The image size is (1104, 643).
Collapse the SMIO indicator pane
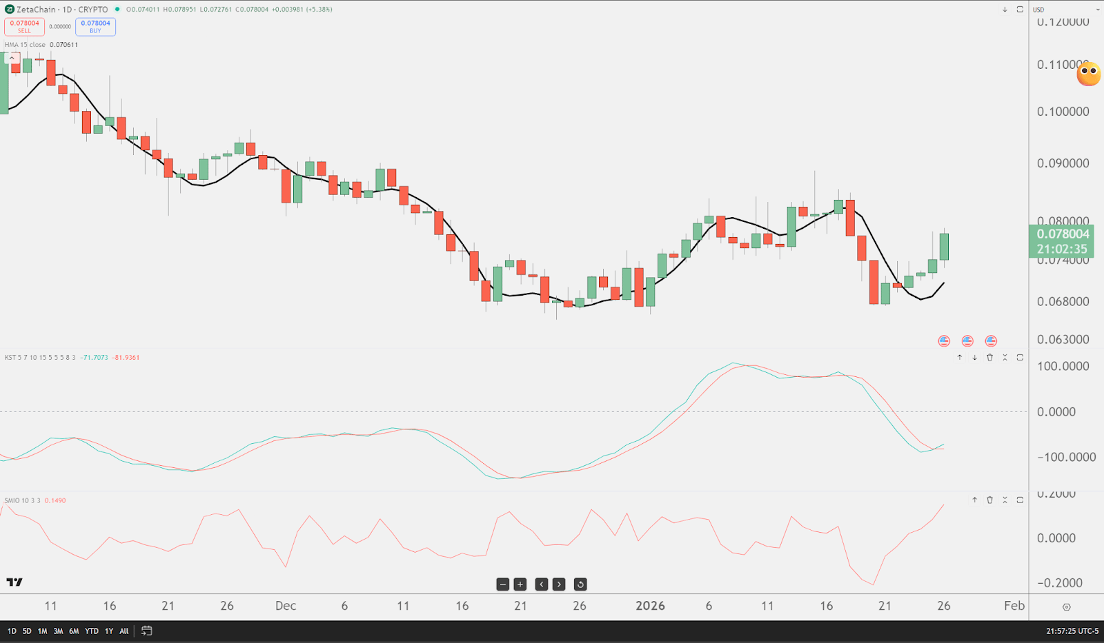1005,500
